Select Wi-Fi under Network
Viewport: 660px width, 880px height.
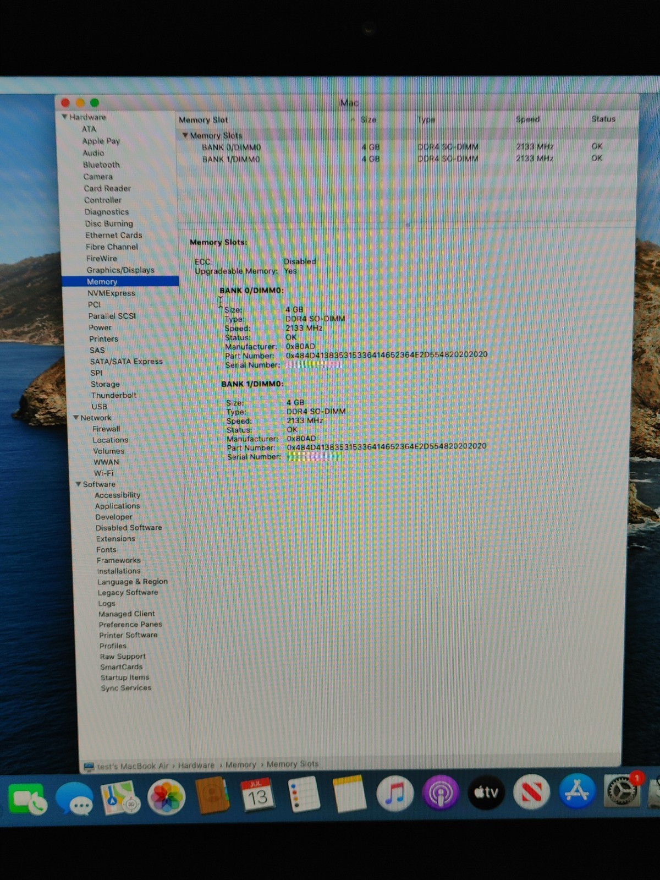pos(103,473)
